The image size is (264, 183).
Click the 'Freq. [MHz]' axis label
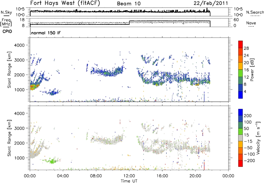[6, 22]
